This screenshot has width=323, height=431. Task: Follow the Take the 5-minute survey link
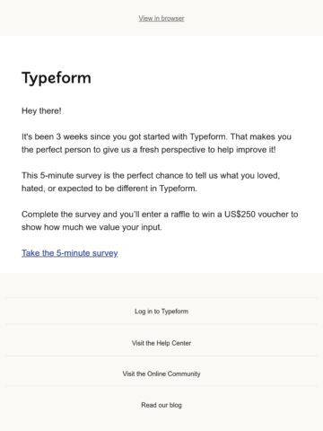point(70,253)
